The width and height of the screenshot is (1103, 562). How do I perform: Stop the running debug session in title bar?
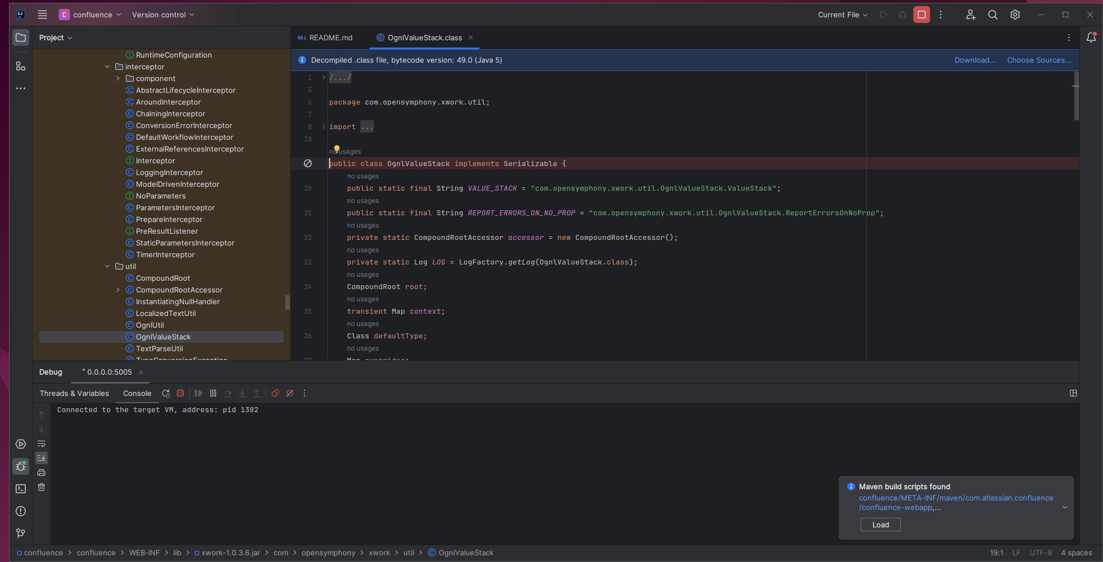pos(922,15)
